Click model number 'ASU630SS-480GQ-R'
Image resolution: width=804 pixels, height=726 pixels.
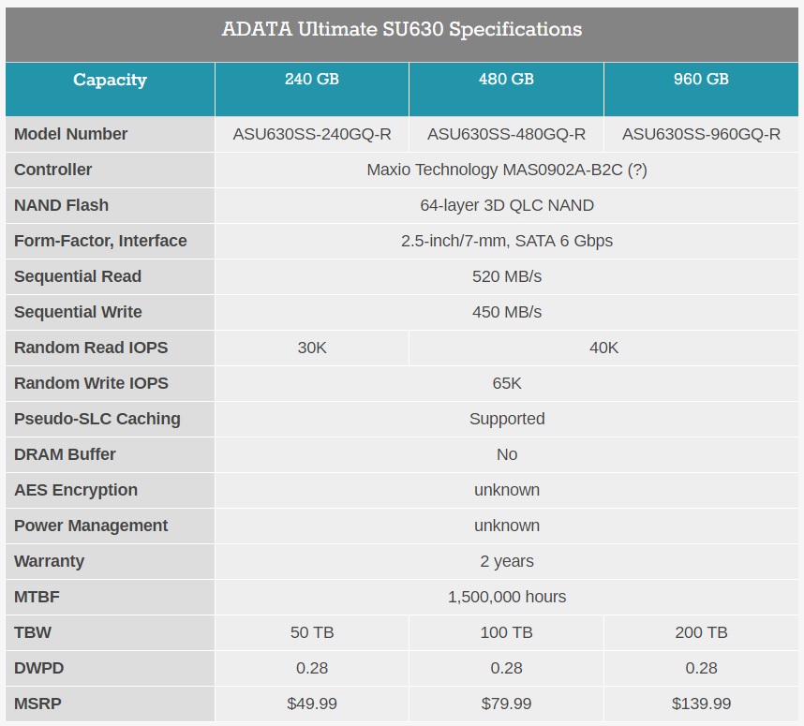coord(506,134)
